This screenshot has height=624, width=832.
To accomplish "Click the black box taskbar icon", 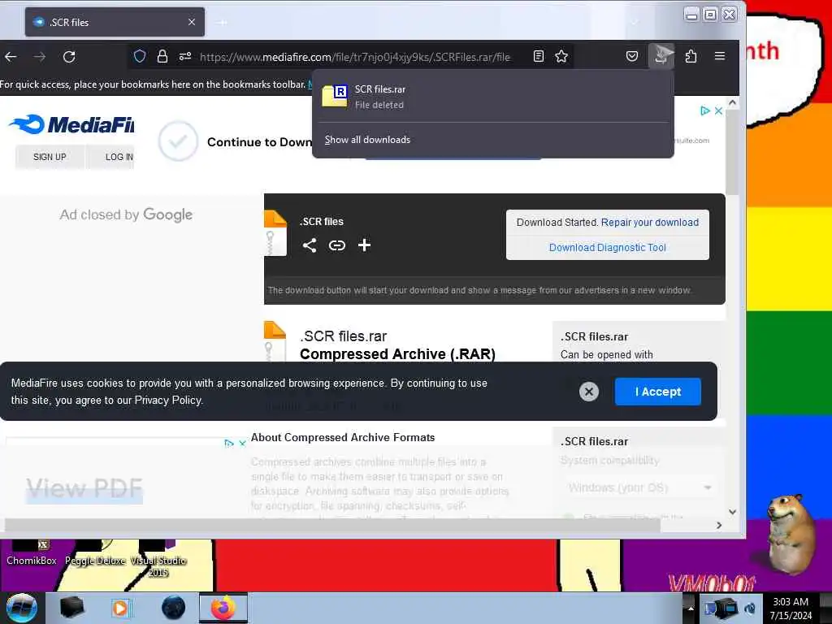I will click(71, 608).
